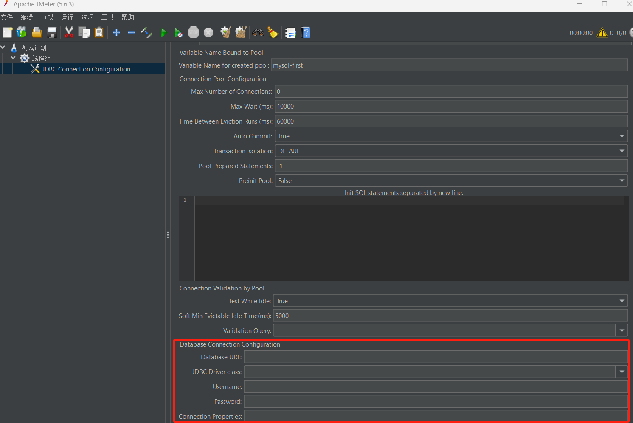Click the Validation Query text field

(x=444, y=330)
